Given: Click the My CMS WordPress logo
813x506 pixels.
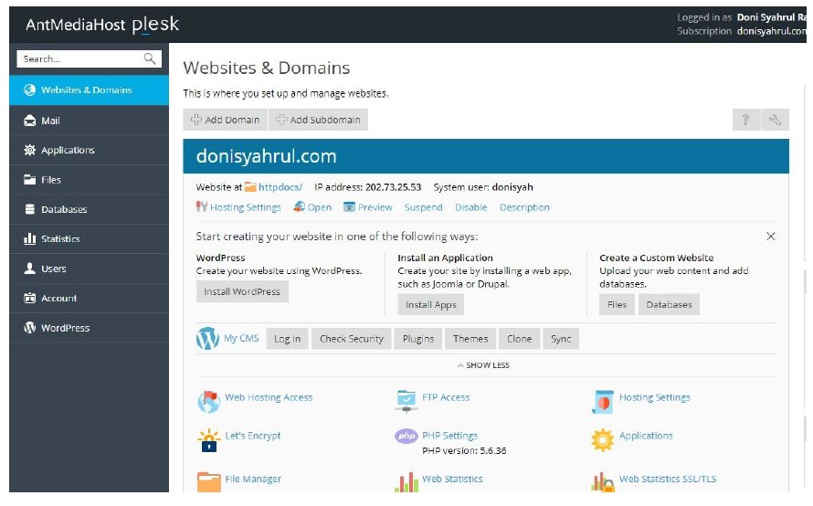Looking at the screenshot, I should [207, 339].
